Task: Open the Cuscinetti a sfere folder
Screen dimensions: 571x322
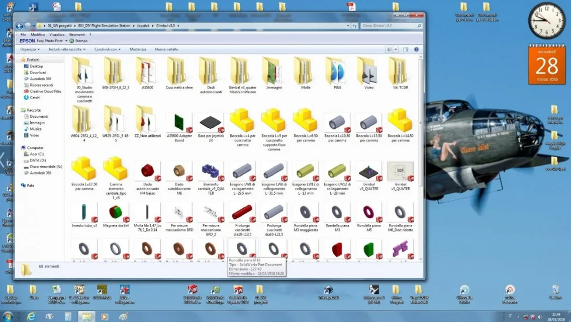Action: point(179,73)
